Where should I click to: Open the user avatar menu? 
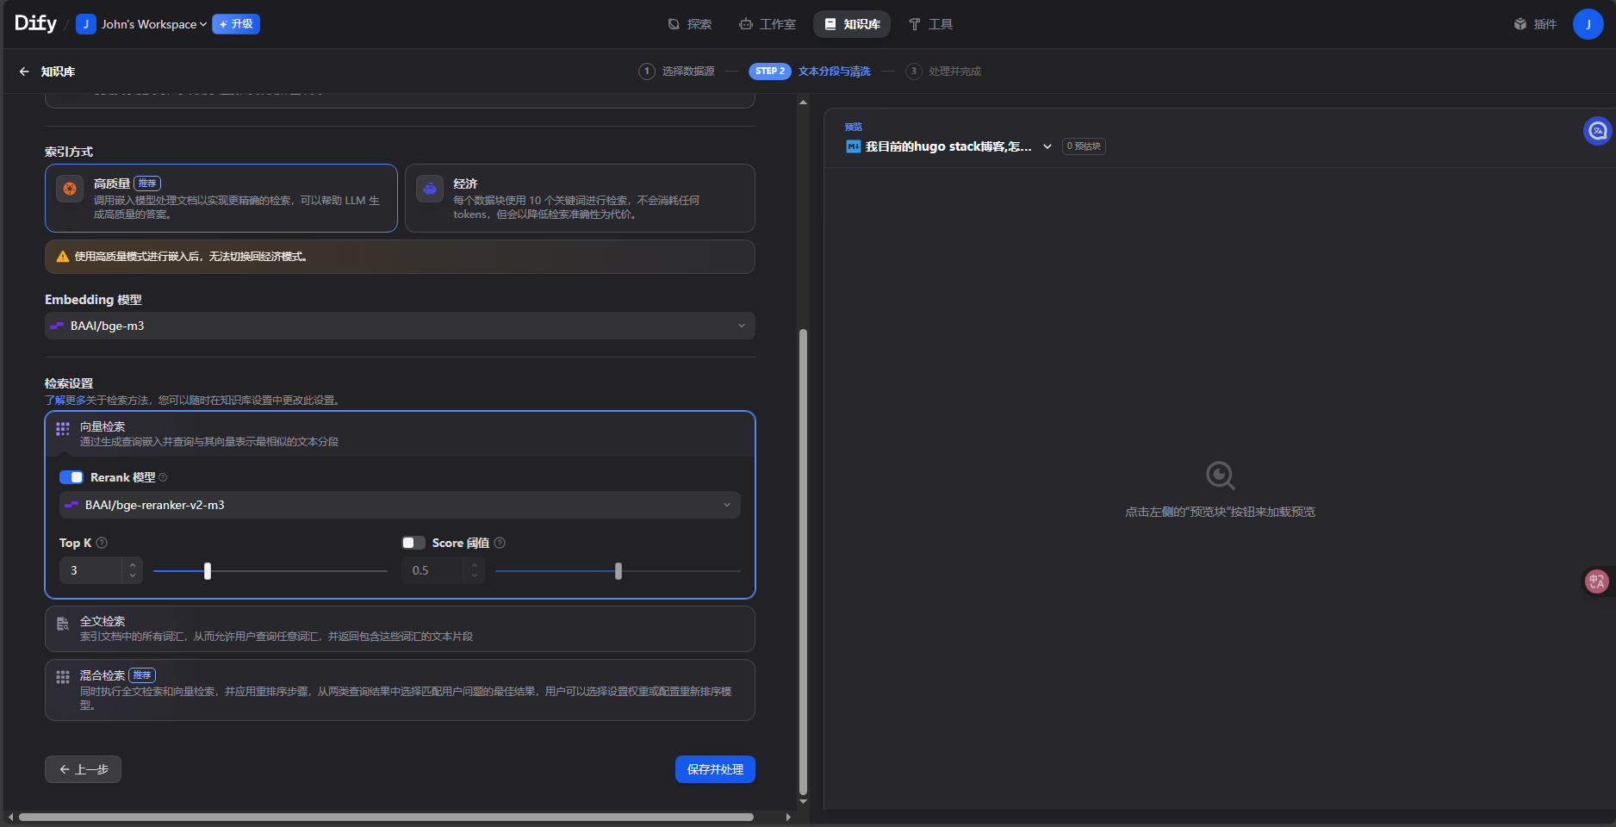click(1587, 24)
